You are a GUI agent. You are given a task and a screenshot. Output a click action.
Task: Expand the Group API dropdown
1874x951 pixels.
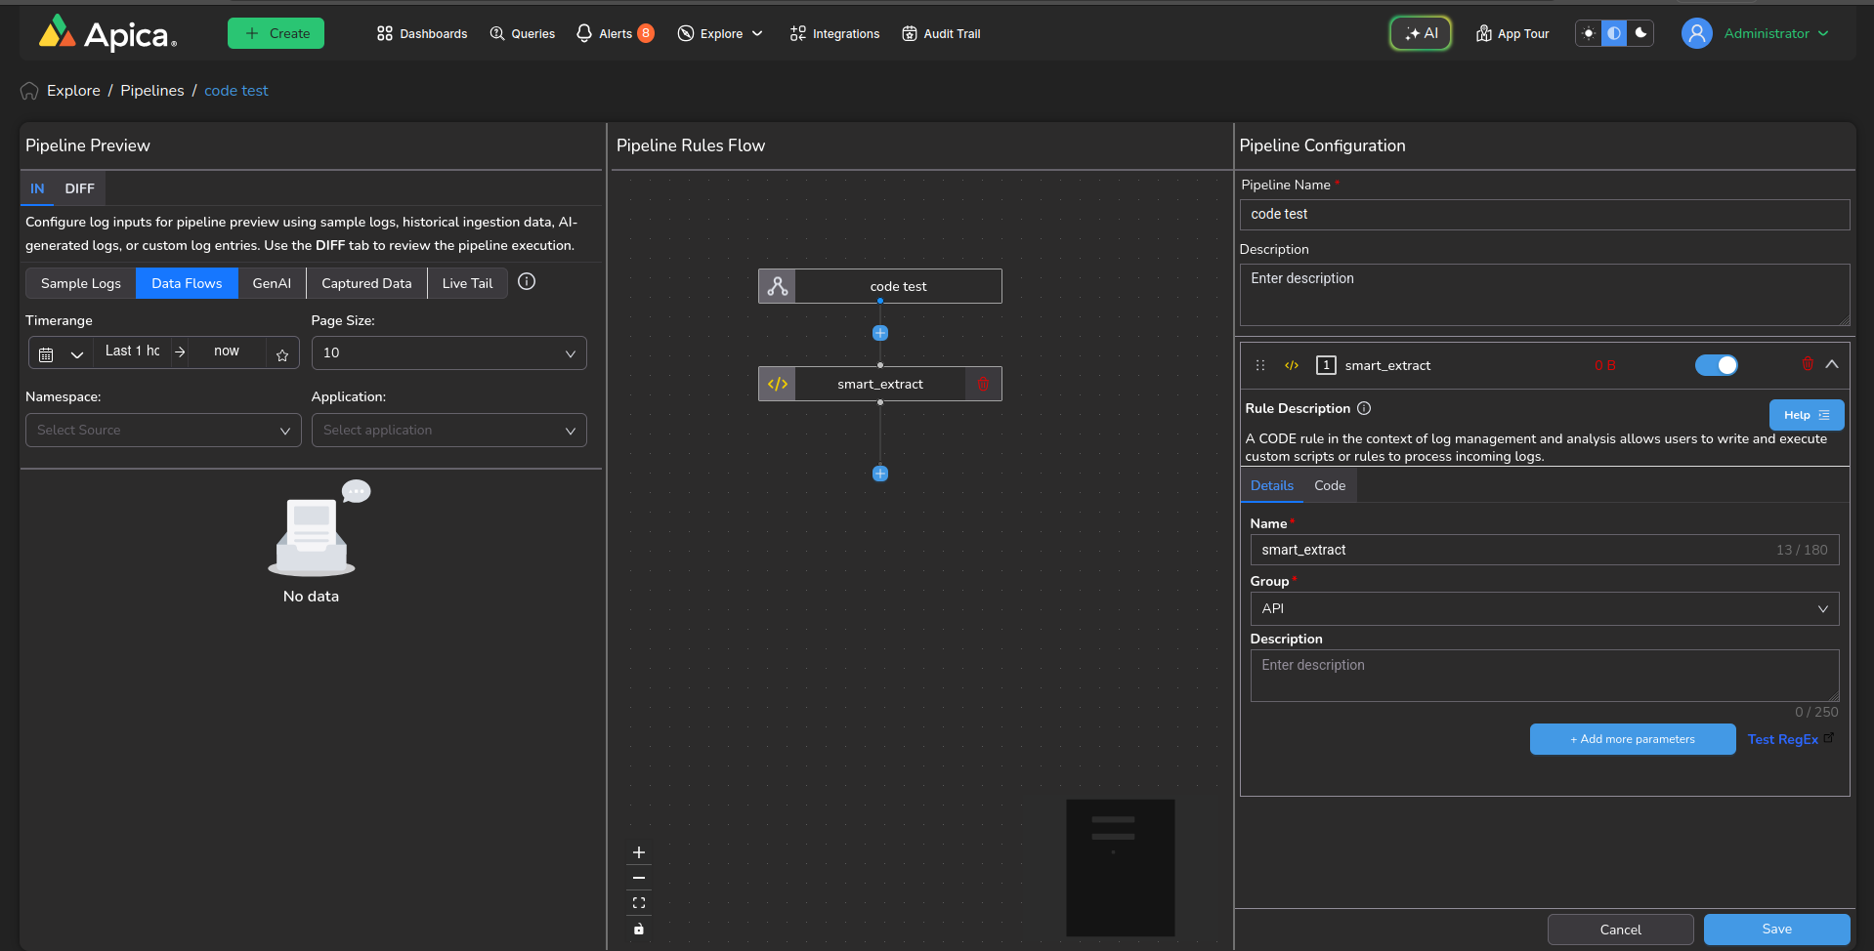tap(1544, 608)
